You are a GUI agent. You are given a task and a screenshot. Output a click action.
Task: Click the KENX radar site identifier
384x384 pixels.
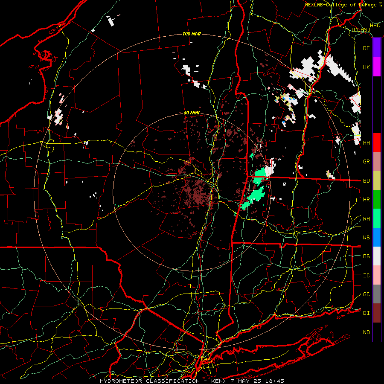tap(219, 381)
